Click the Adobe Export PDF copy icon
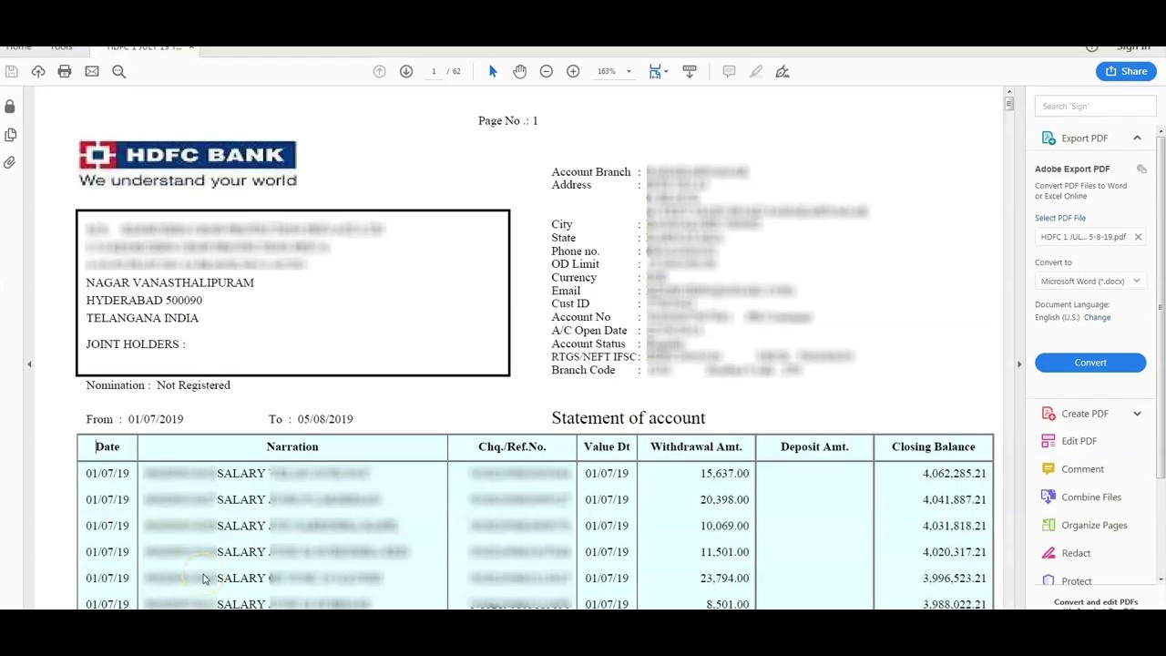This screenshot has width=1166, height=656. (x=1141, y=169)
